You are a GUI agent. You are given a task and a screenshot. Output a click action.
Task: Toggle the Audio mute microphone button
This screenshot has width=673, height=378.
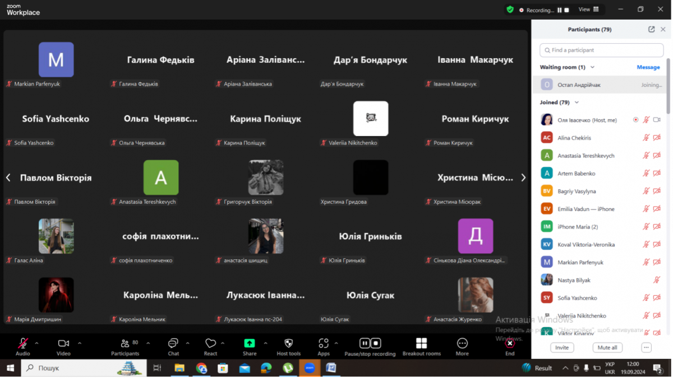(23, 343)
